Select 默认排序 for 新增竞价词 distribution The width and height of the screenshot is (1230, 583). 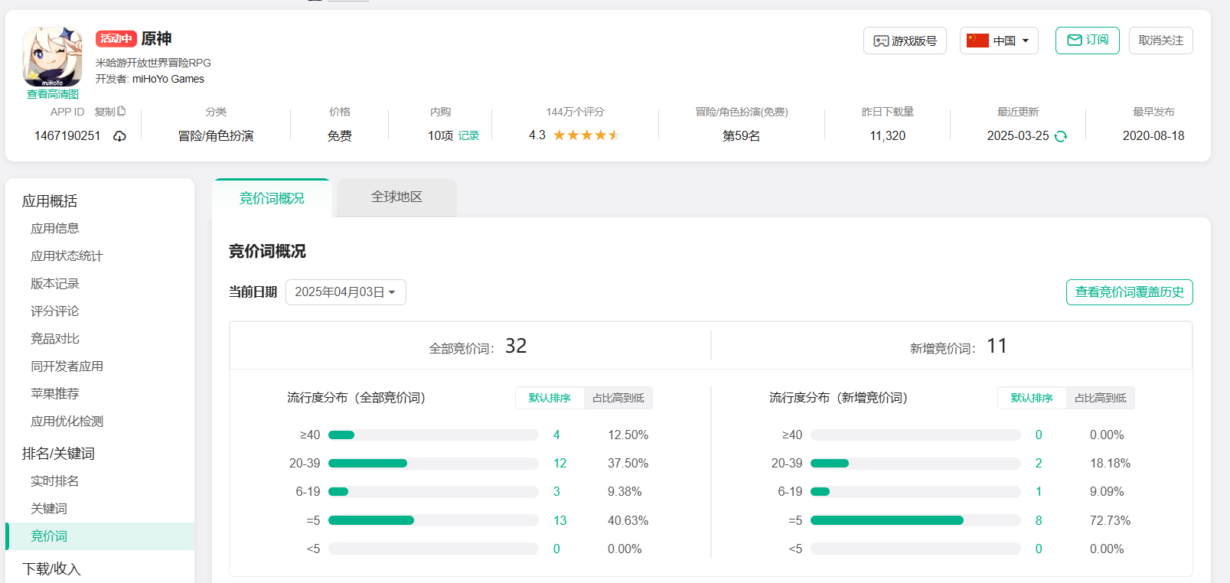(1032, 398)
